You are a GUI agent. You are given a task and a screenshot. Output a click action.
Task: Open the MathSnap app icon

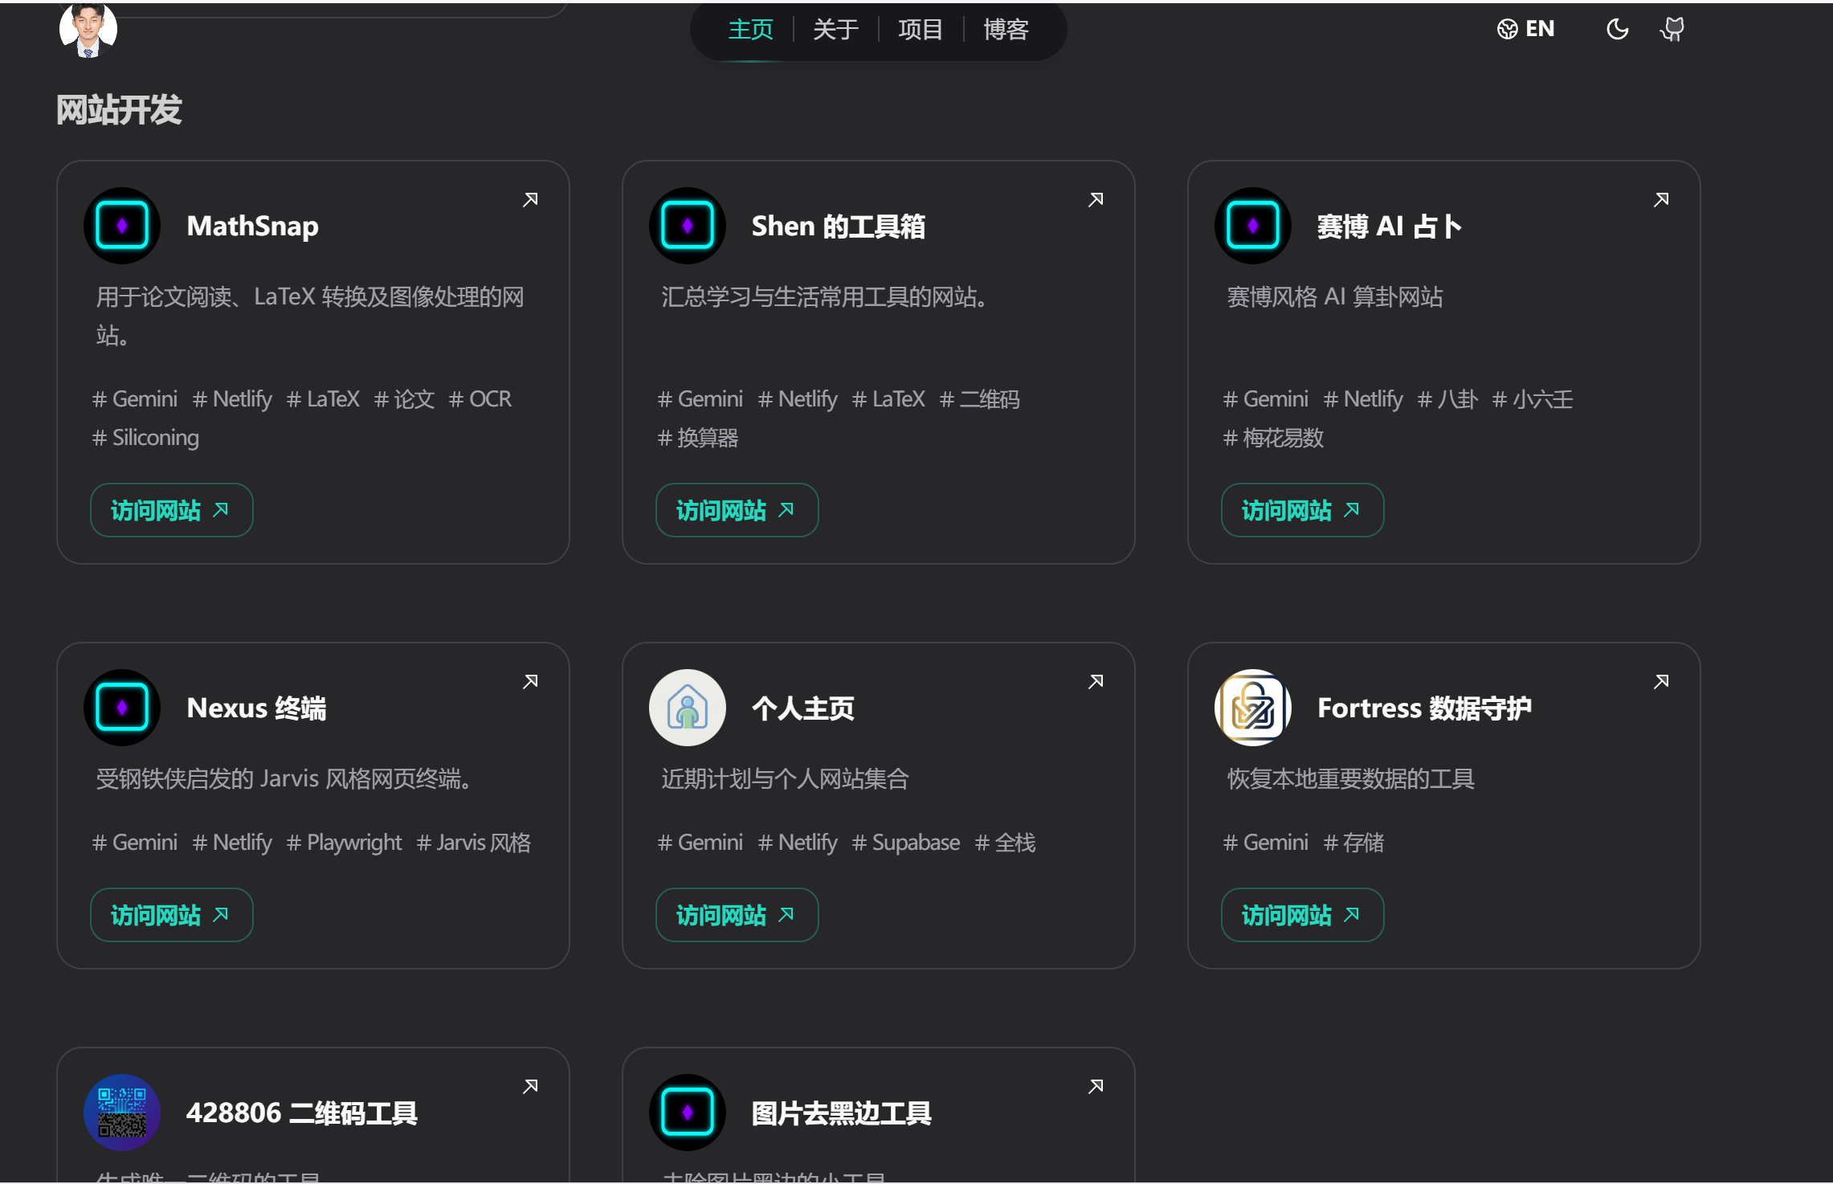pos(121,225)
